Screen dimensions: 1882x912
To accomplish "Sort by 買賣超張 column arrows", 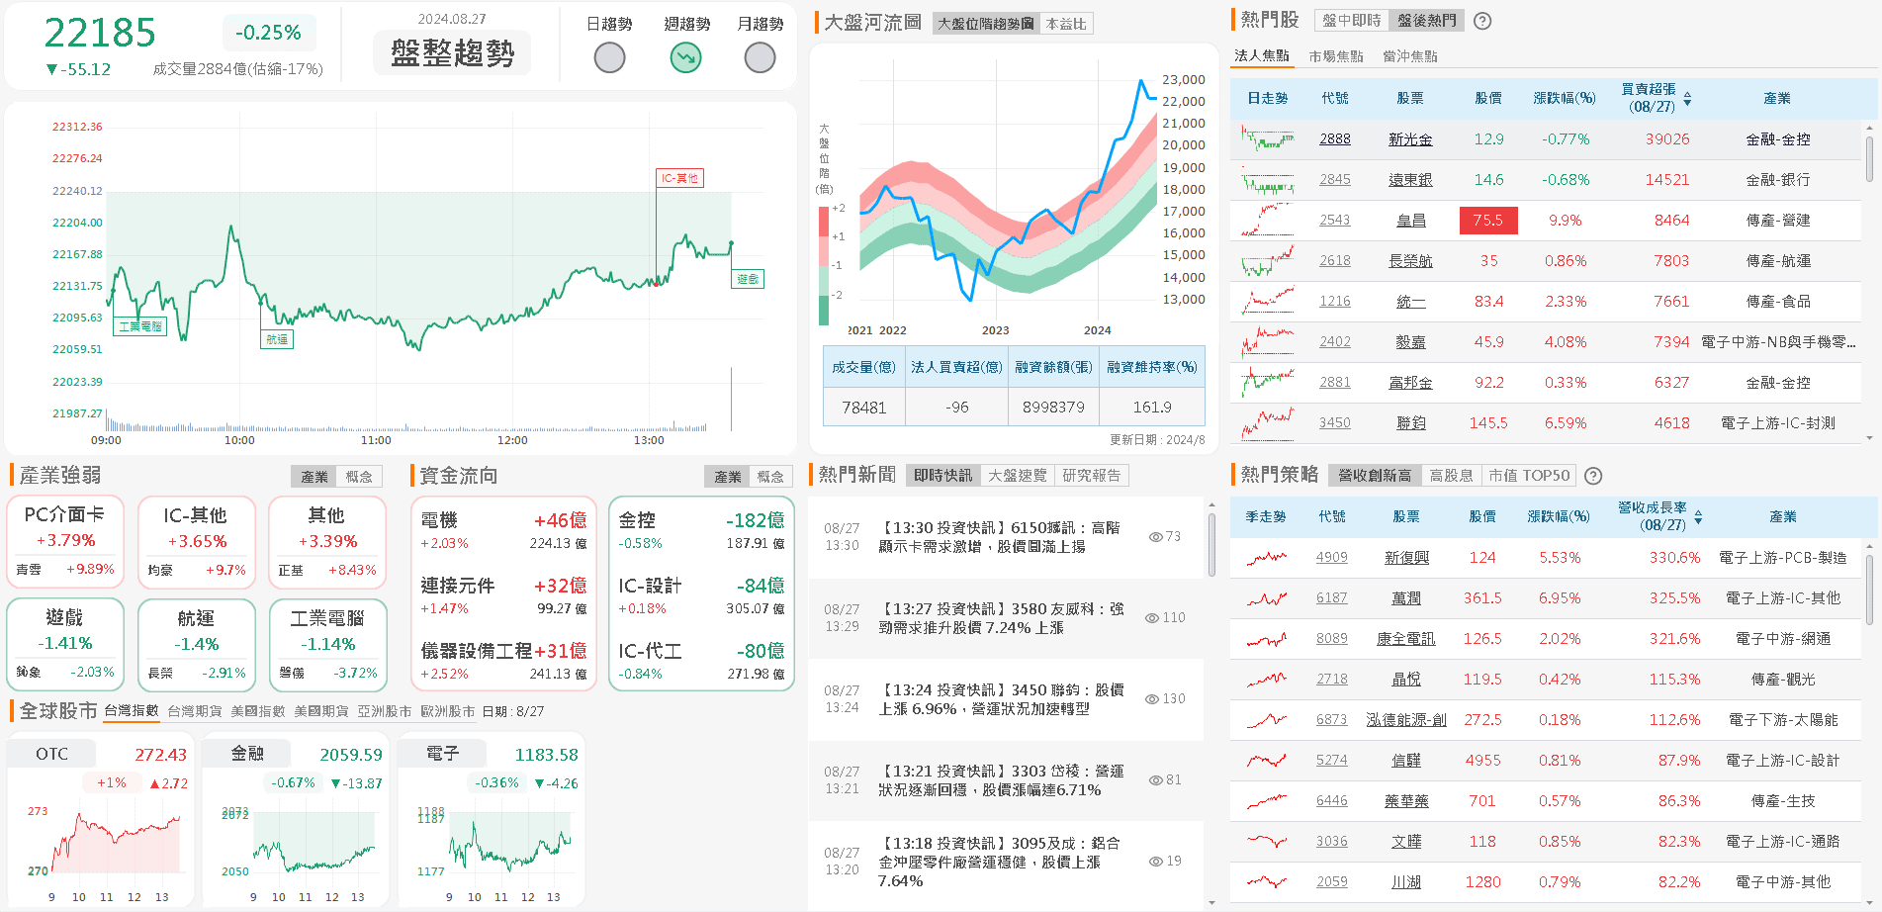I will (x=1687, y=99).
